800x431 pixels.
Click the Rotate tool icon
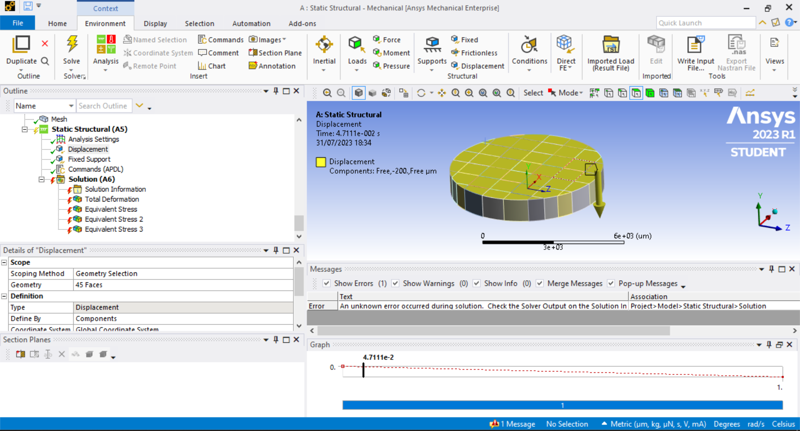tap(421, 93)
